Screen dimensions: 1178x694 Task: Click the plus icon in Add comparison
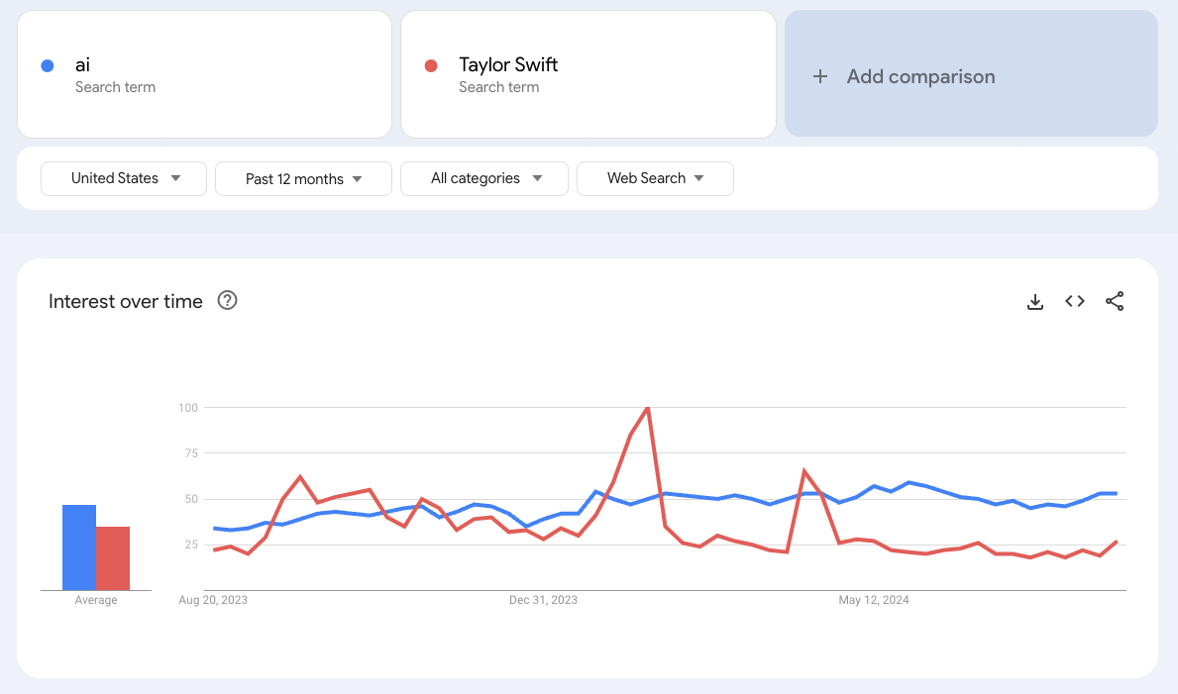coord(820,76)
